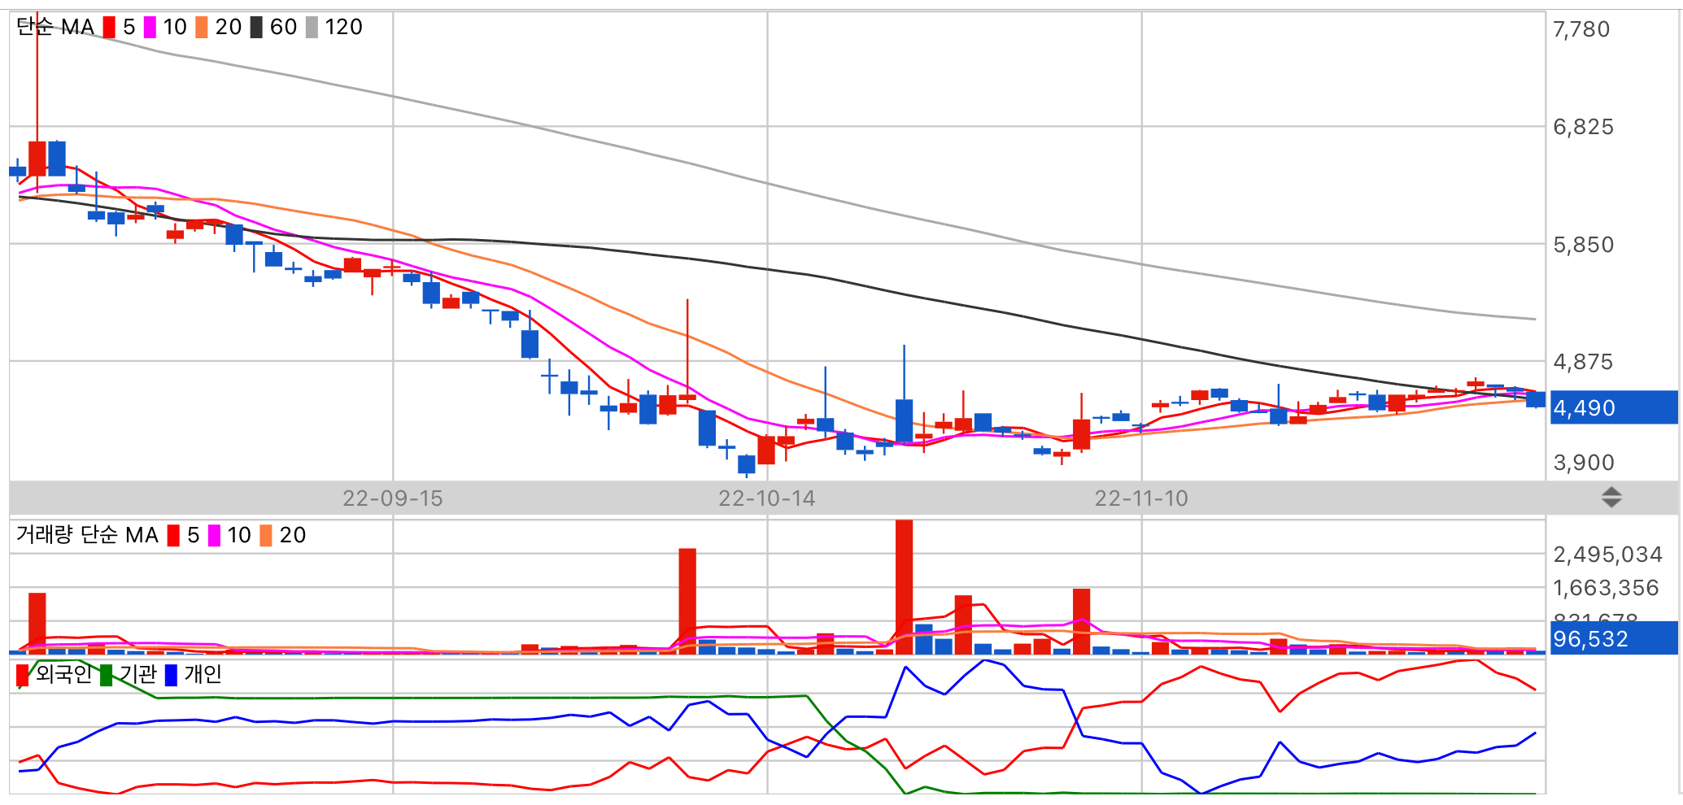The width and height of the screenshot is (1683, 805).
Task: Click the gray 120-day MA swatch in price legend
Action: (312, 28)
